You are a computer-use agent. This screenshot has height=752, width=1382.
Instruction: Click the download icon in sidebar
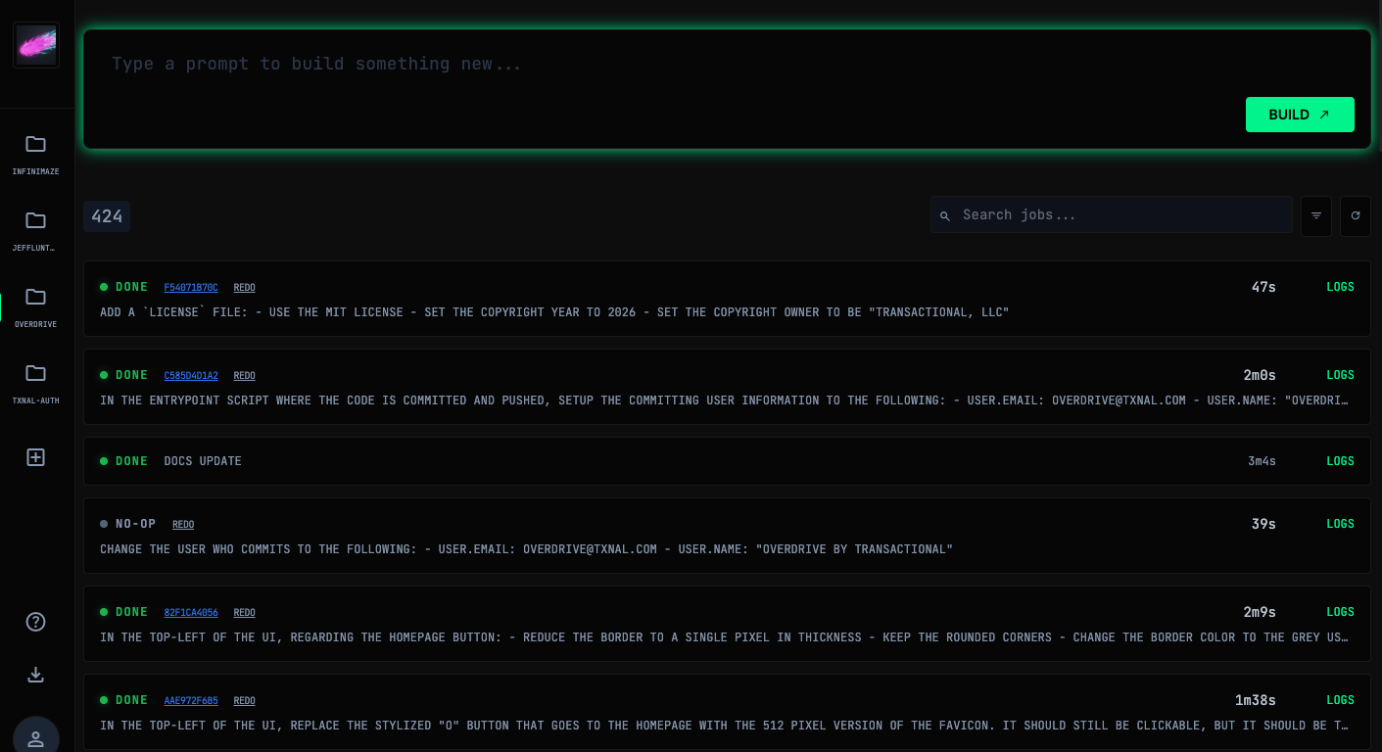coord(36,675)
